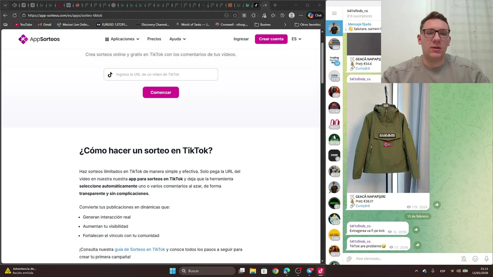493x277 pixels.
Task: Click the AppSorteos logo
Action: (39, 39)
